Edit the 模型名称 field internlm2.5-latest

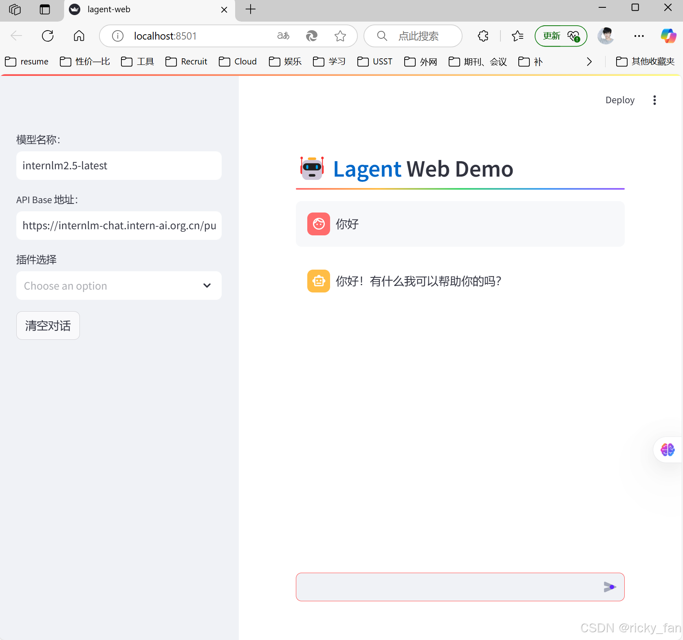click(x=119, y=166)
